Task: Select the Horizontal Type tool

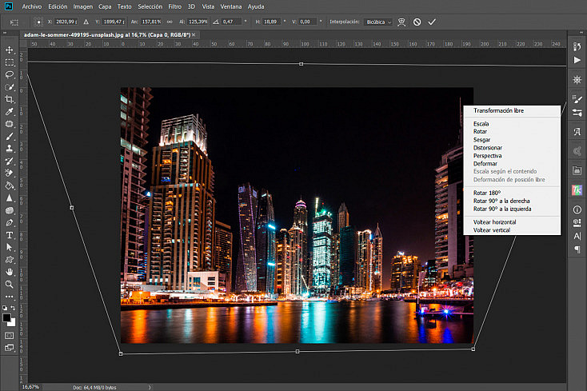Action: (10, 235)
